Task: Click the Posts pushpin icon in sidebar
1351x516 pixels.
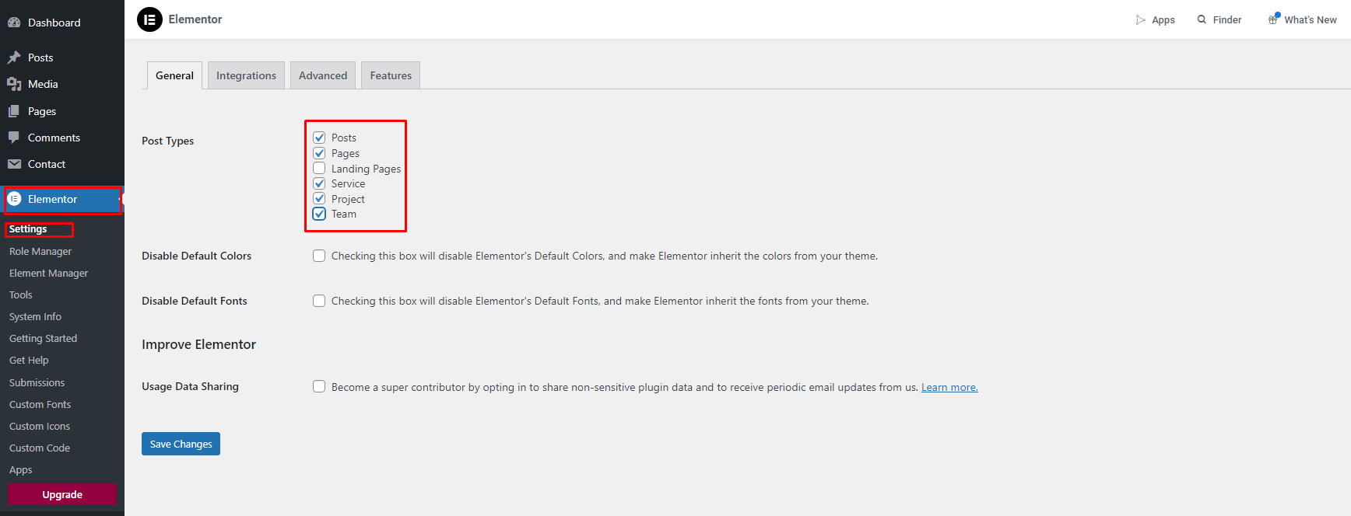Action: [14, 58]
